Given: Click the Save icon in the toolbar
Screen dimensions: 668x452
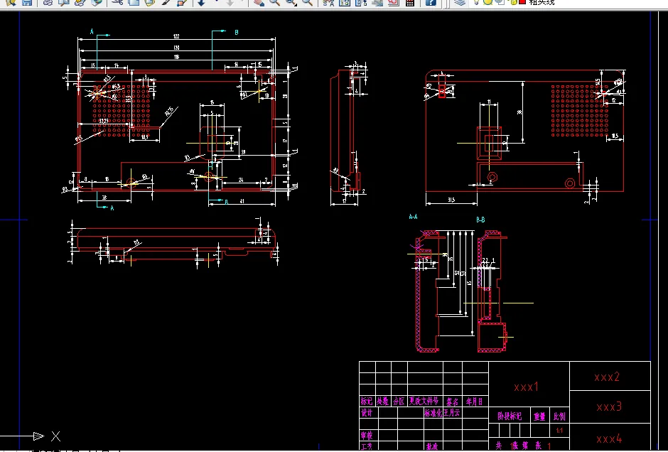Looking at the screenshot, I should point(27,3).
